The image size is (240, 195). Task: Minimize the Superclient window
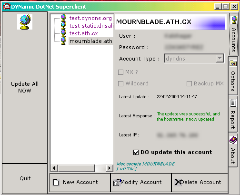(218, 7)
